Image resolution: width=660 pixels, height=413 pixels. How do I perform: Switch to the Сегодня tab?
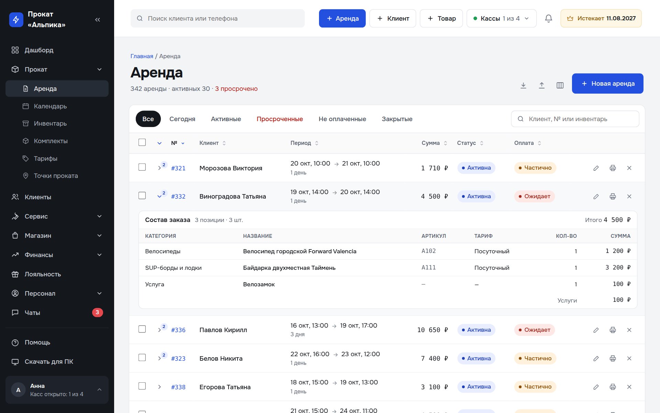click(x=182, y=119)
